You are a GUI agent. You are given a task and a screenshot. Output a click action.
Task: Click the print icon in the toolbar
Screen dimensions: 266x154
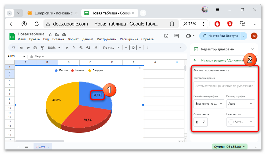pos(35,48)
